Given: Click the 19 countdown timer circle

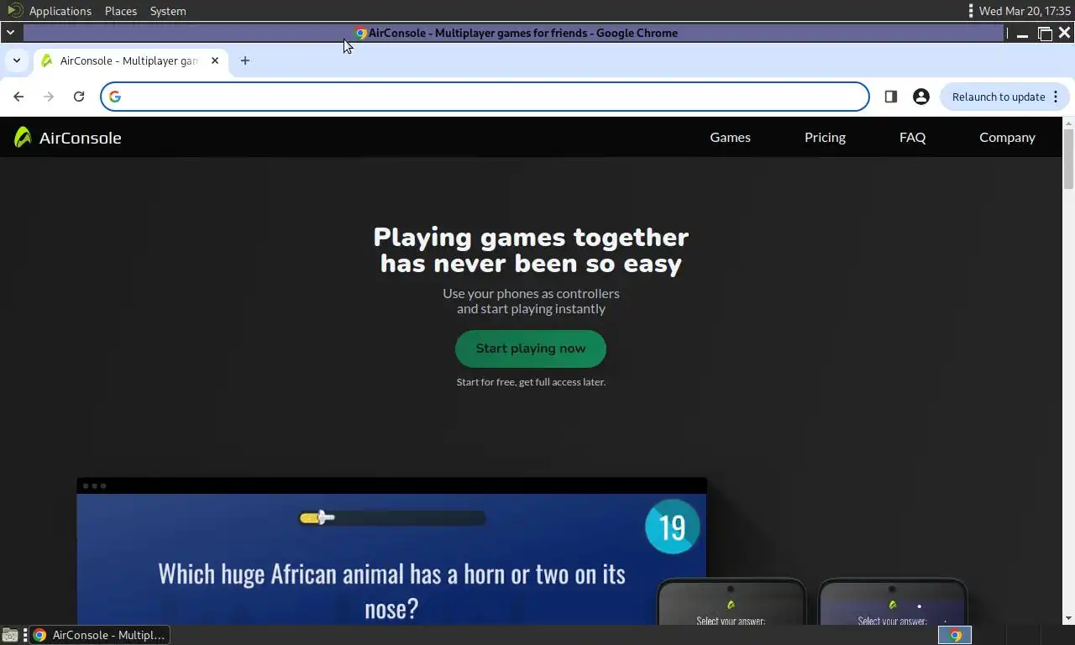Looking at the screenshot, I should 672,527.
